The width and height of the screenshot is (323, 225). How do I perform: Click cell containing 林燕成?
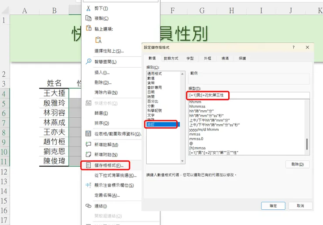pyautogui.click(x=54, y=123)
